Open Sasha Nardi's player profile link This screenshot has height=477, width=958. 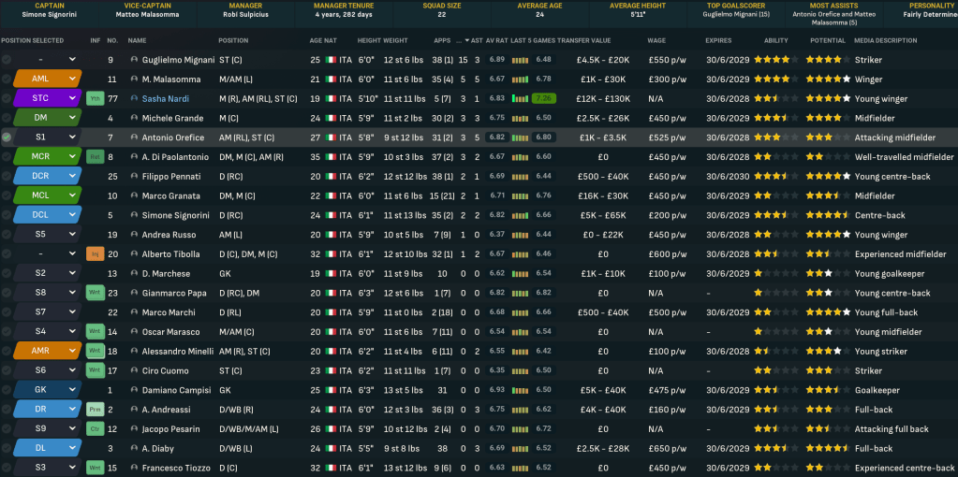pos(164,98)
